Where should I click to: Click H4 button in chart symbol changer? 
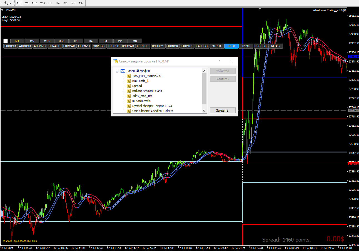[91, 41]
